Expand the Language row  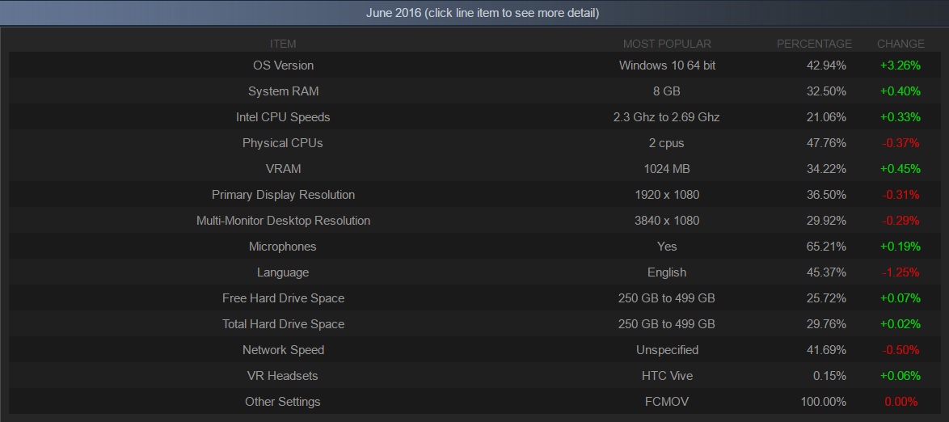coord(283,272)
